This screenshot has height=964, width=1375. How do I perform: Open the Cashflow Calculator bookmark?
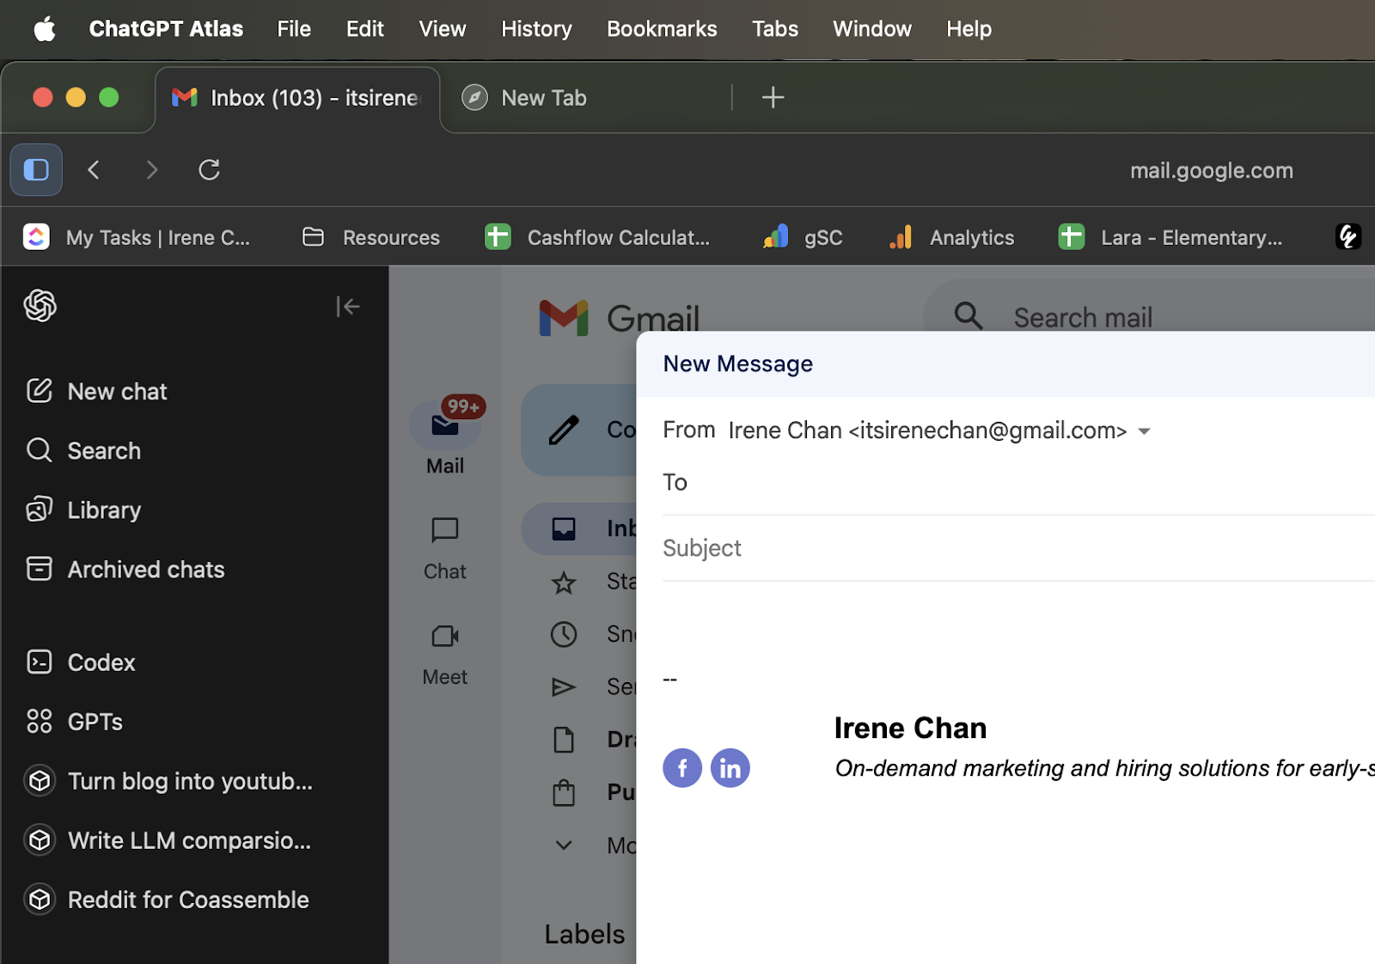(x=598, y=237)
